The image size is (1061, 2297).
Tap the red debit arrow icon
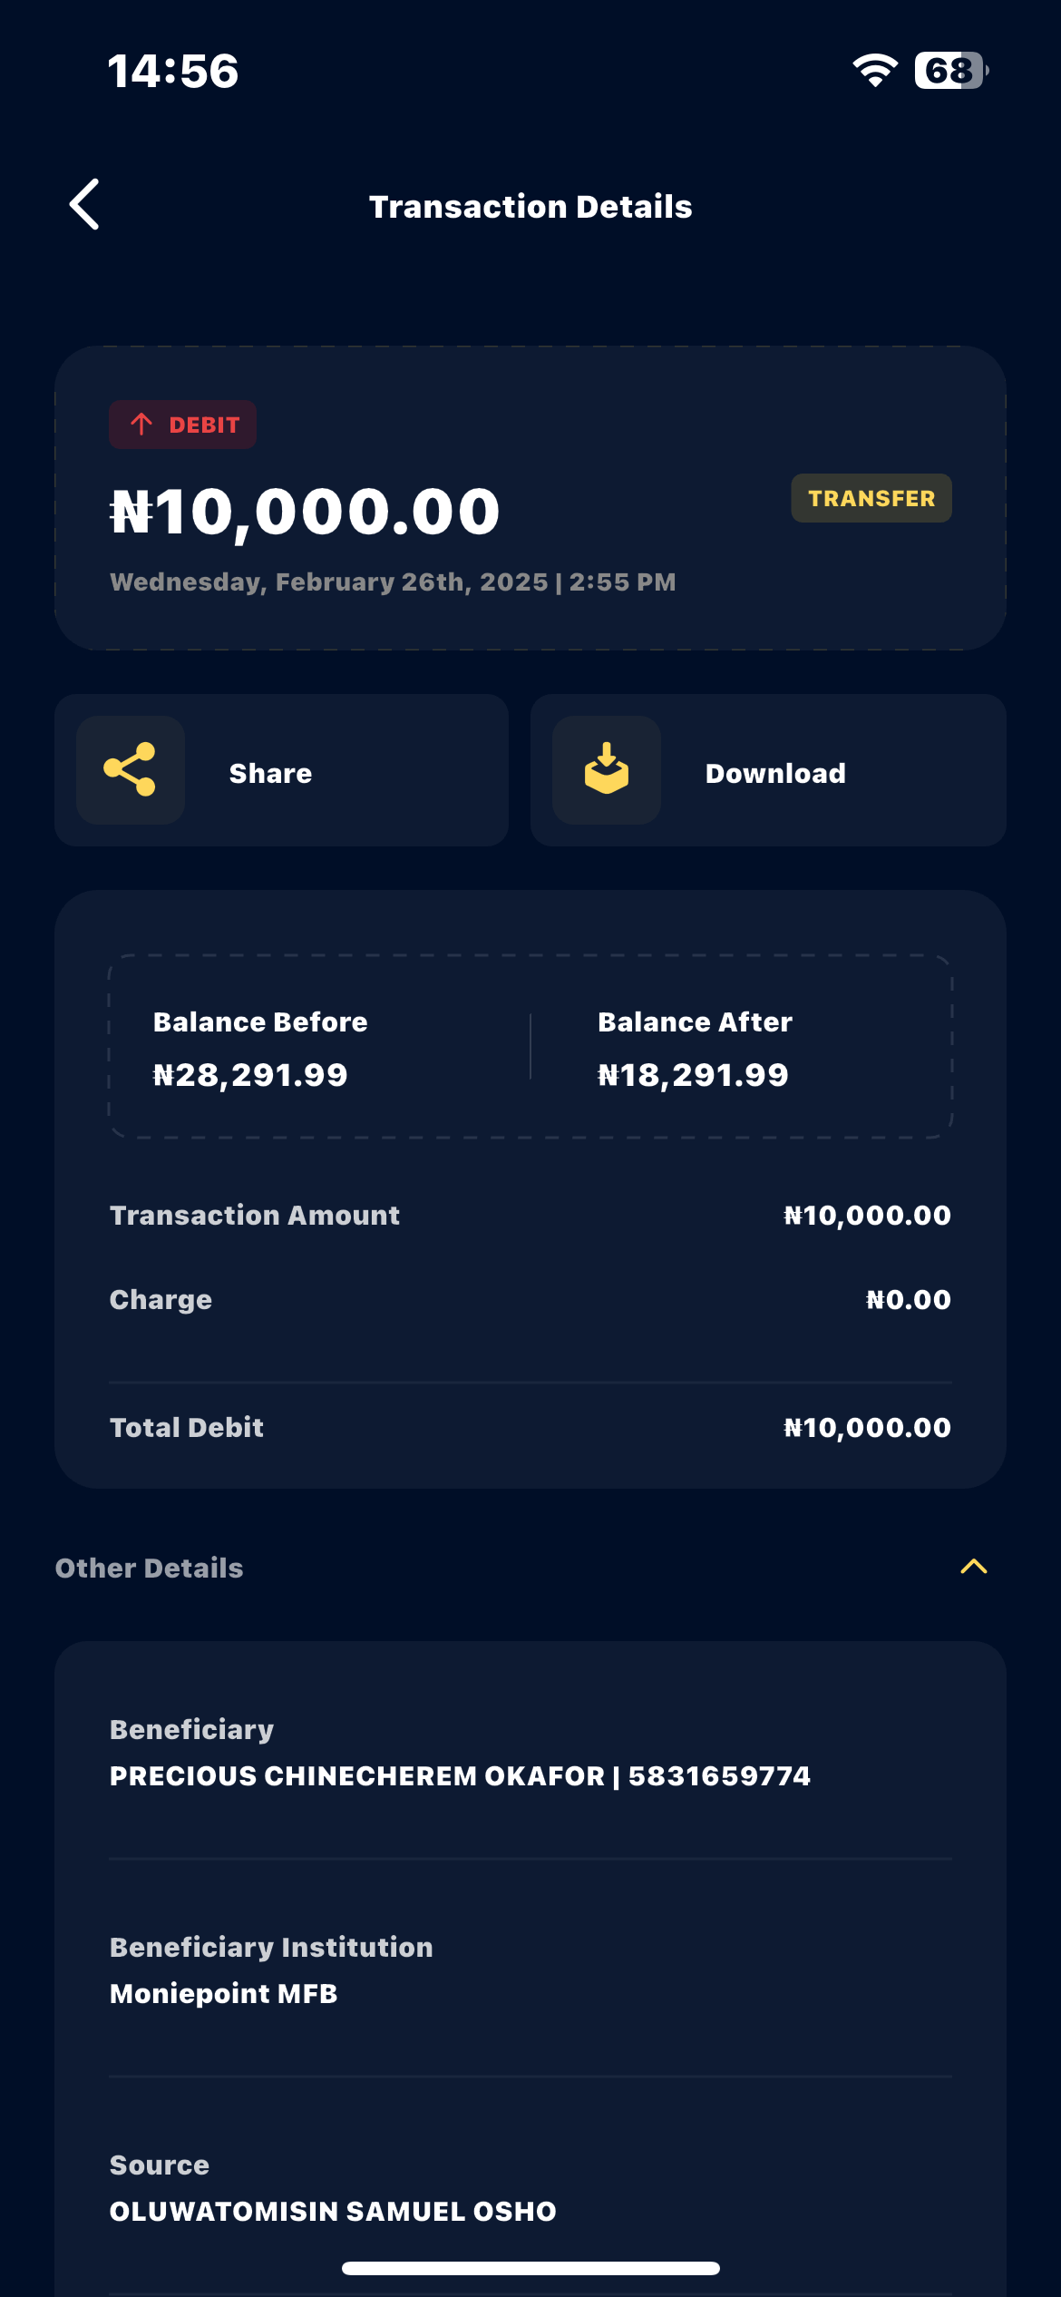click(141, 425)
